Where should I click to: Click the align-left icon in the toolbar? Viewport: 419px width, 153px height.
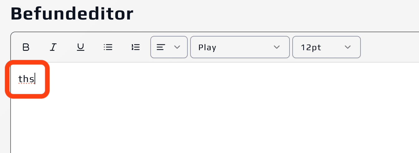[161, 47]
